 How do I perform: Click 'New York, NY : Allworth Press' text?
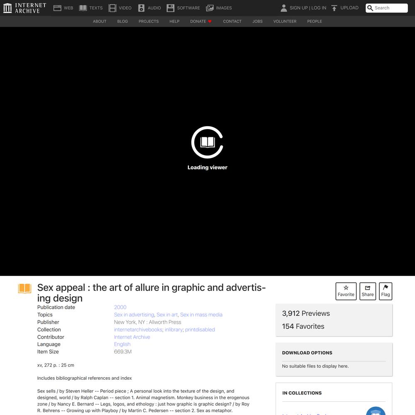pos(148,322)
